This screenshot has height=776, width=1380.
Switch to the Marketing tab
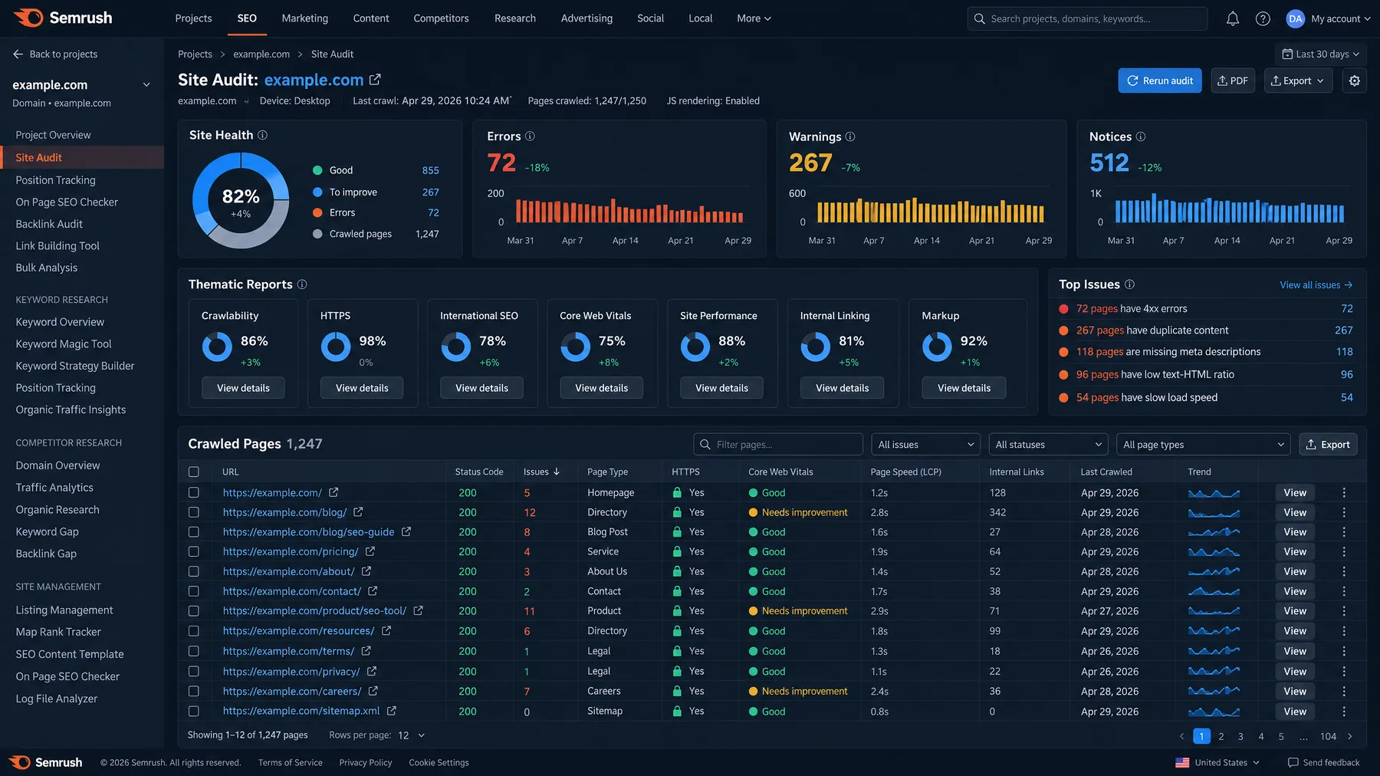(x=304, y=18)
